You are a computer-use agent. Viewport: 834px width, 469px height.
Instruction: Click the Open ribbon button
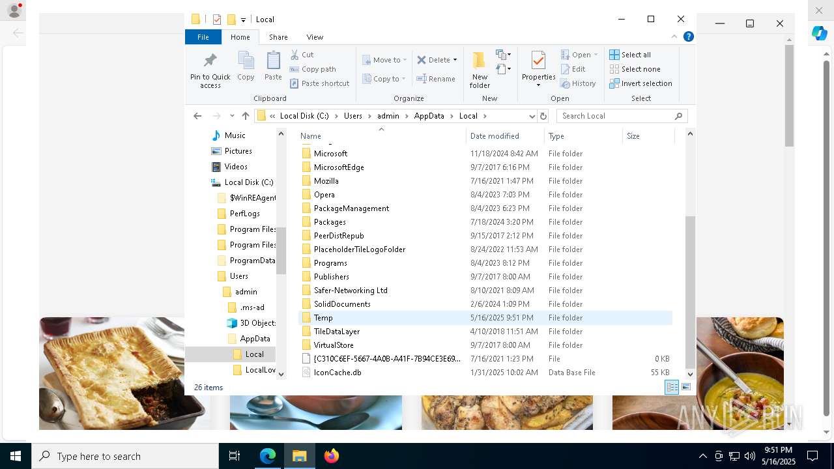coord(579,55)
